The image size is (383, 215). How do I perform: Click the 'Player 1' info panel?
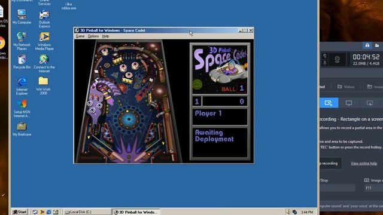click(220, 116)
